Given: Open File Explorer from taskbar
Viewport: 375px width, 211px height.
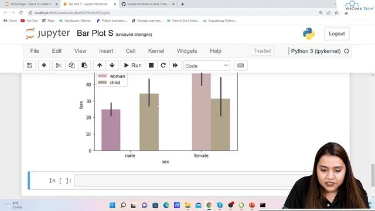Looking at the screenshot, I should [x=187, y=205].
